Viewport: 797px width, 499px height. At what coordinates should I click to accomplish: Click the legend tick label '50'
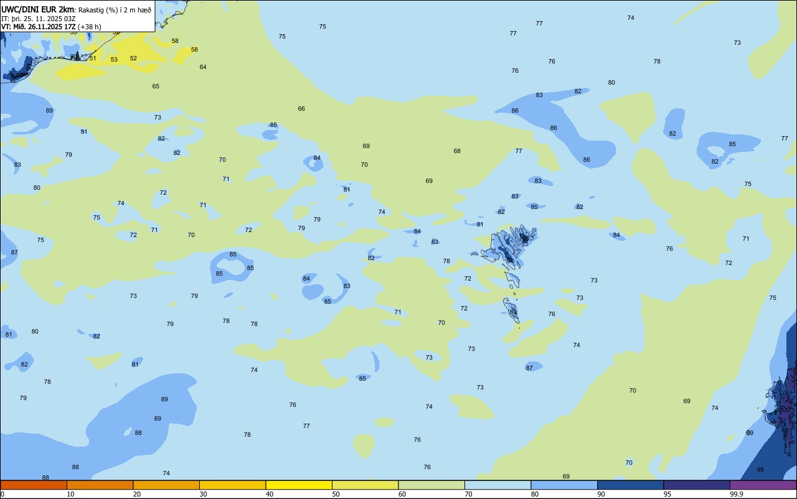(336, 494)
